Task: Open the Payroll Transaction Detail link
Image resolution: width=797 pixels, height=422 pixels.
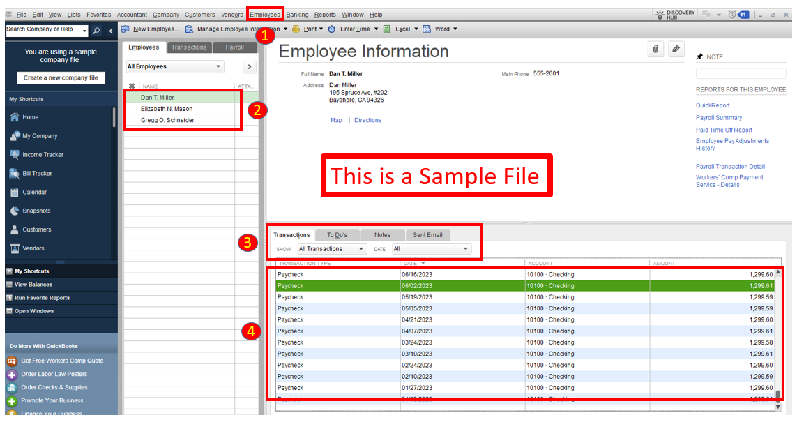Action: click(x=730, y=167)
